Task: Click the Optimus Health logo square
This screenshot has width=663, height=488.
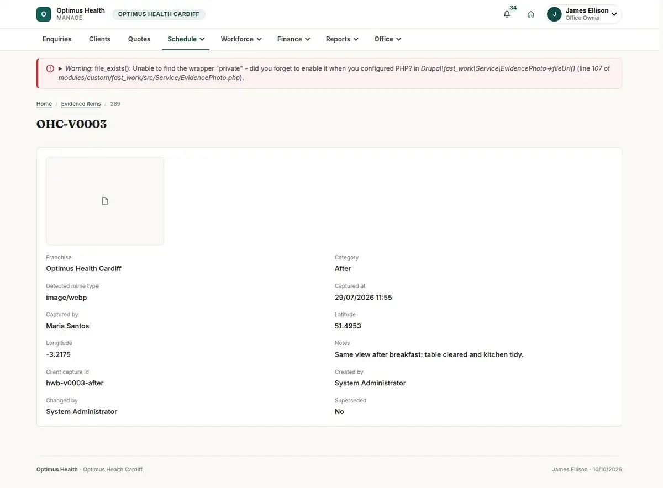Action: click(44, 14)
